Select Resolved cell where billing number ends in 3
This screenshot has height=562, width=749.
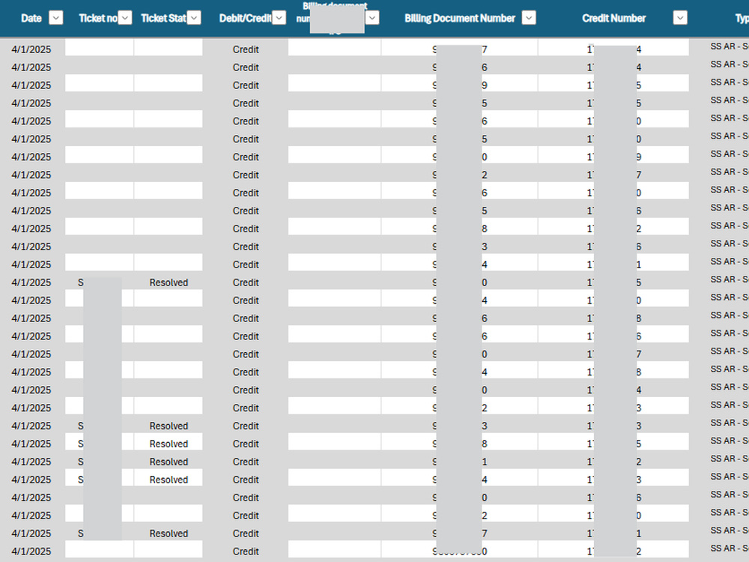[169, 426]
